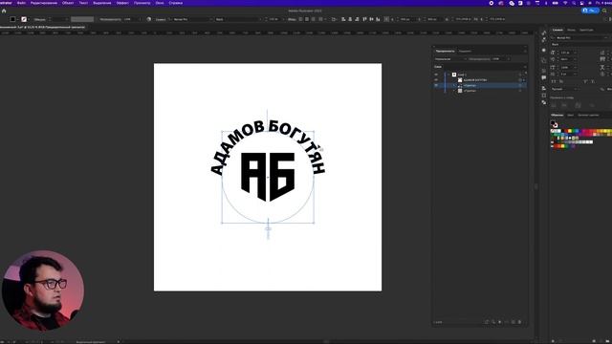Switch to OpenType tab in Character panel

coord(586,30)
